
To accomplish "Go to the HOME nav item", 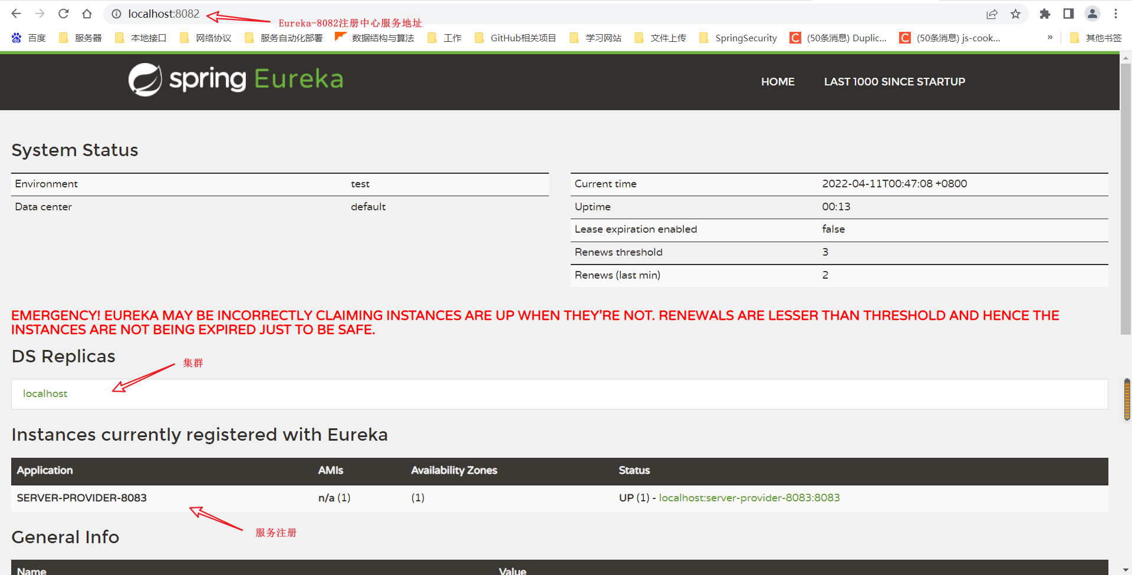I will click(x=778, y=82).
